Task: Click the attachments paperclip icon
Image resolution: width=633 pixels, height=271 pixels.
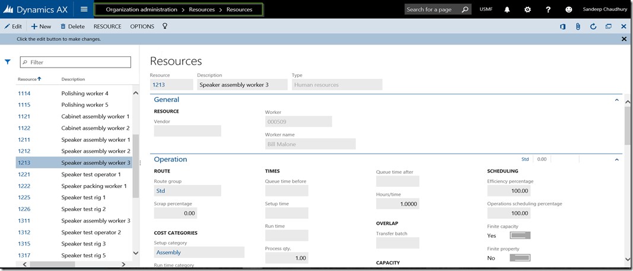Action: click(578, 27)
